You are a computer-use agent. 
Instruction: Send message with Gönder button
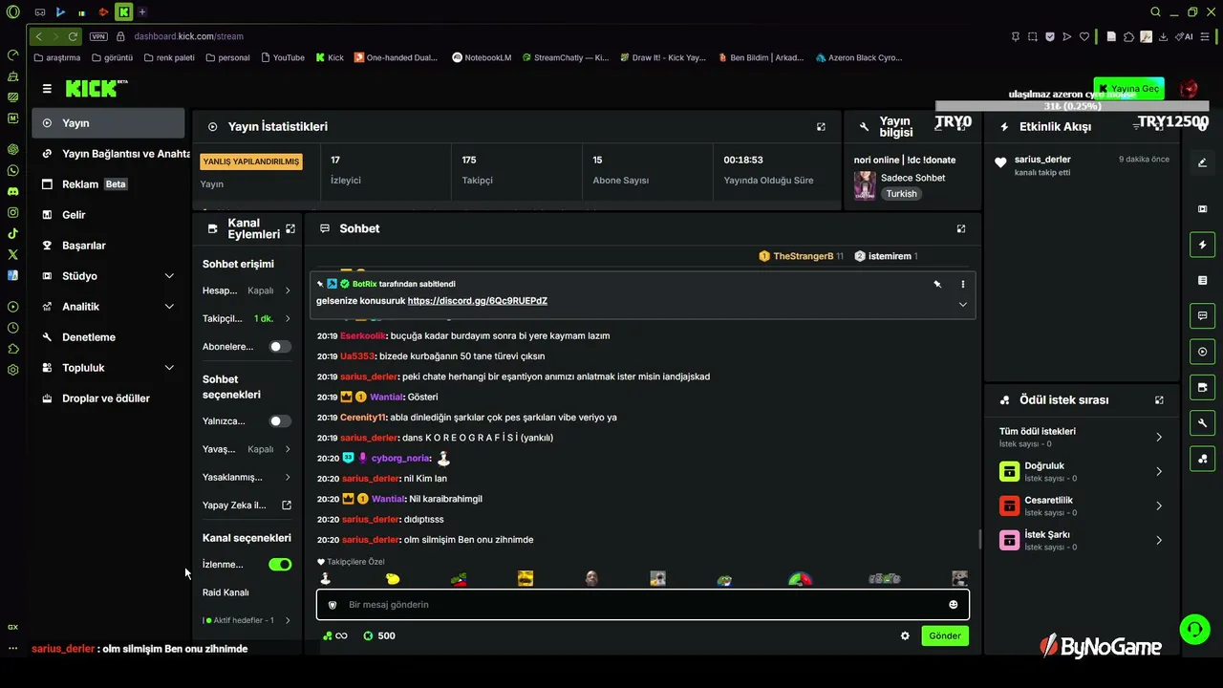pyautogui.click(x=945, y=635)
